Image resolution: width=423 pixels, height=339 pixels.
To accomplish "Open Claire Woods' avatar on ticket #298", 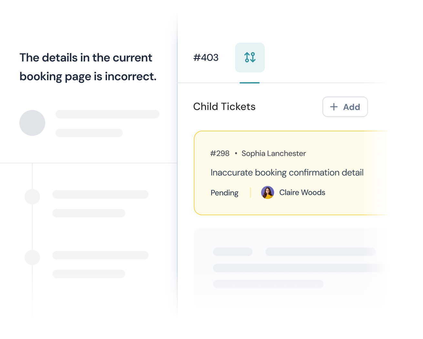I will pyautogui.click(x=267, y=192).
